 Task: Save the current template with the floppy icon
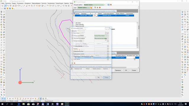tap(108, 5)
